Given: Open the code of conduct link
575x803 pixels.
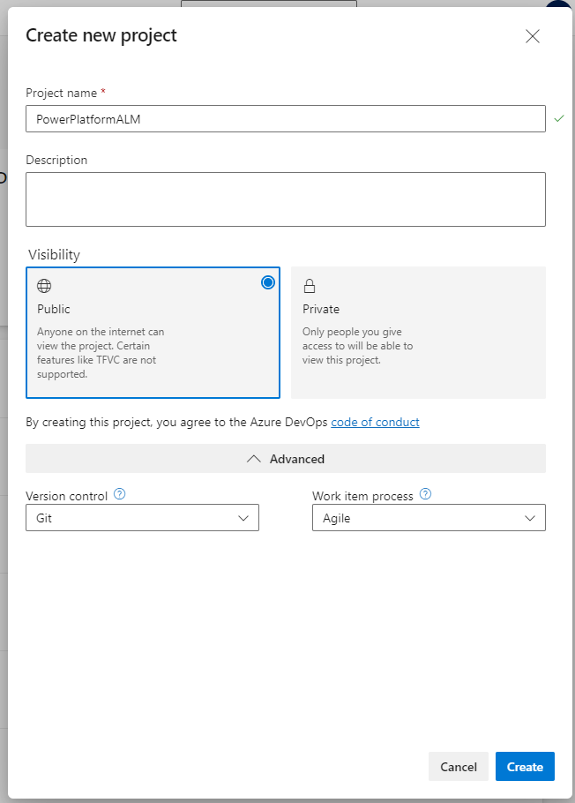Looking at the screenshot, I should (375, 423).
